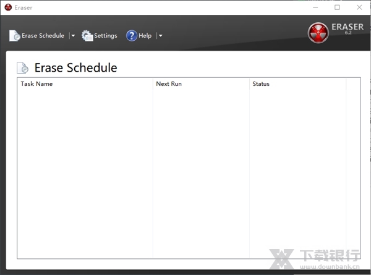371x275 pixels.
Task: Click the Erase Schedule toolbar icon
Action: (x=15, y=36)
